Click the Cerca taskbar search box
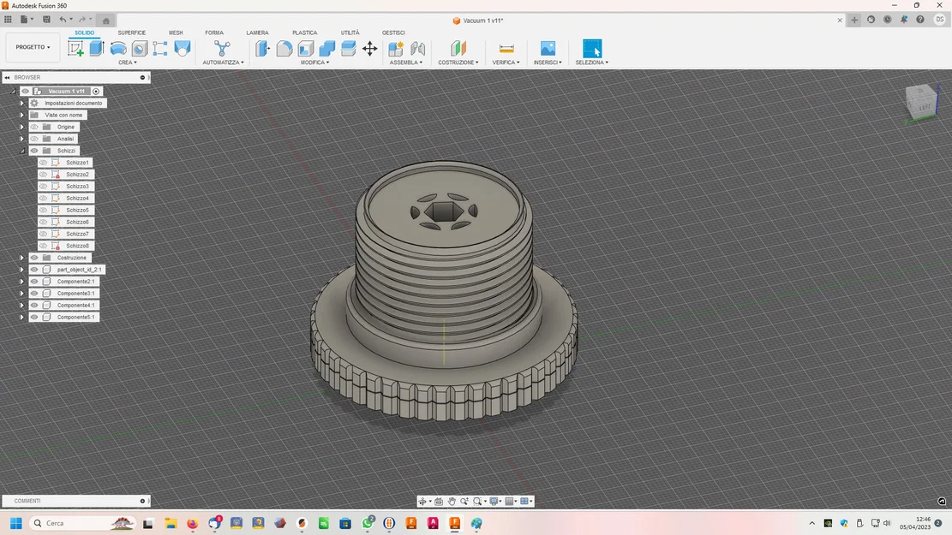 (82, 523)
